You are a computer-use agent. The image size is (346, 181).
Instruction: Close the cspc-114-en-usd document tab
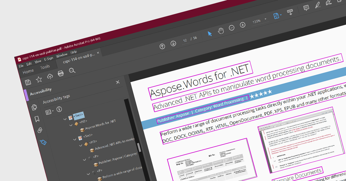[98, 53]
